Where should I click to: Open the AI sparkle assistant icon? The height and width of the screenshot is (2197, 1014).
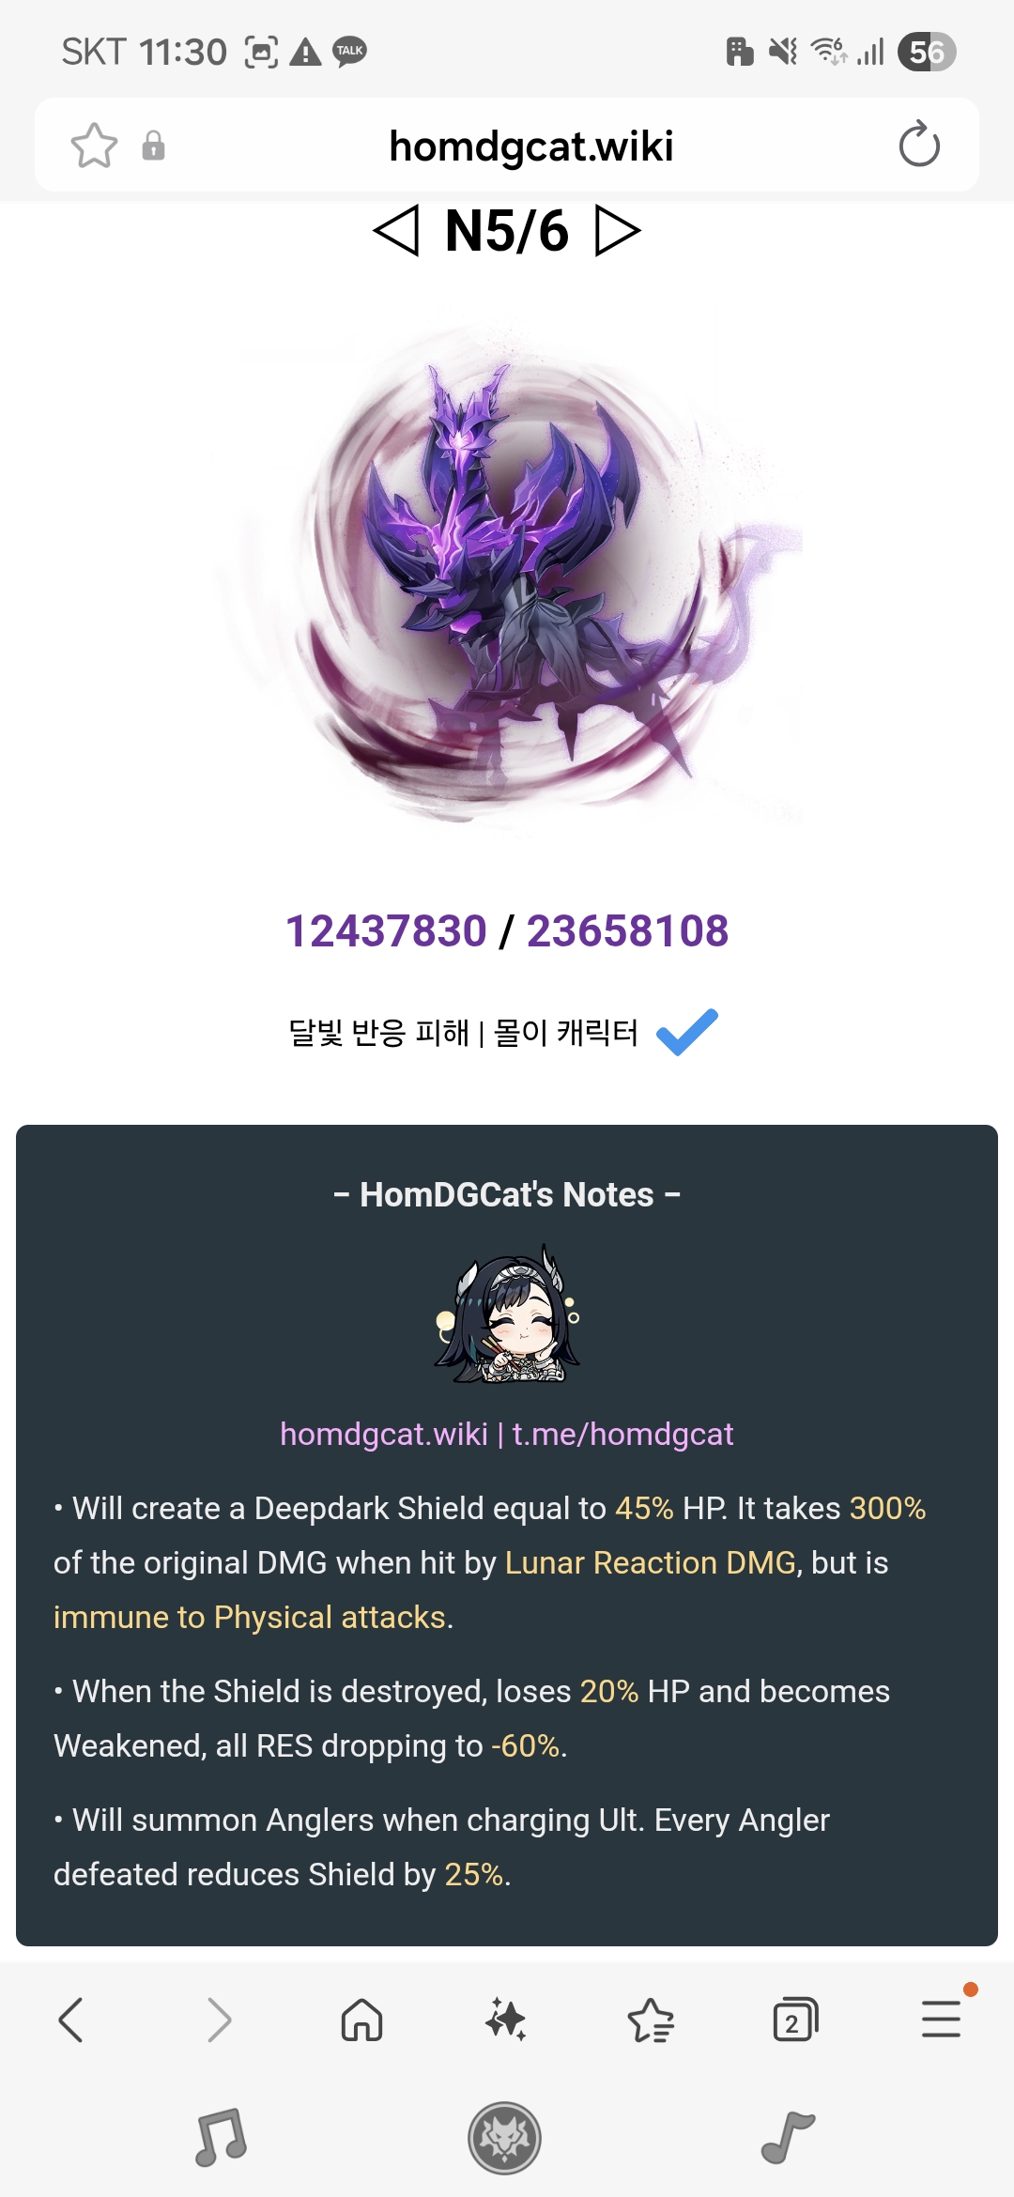tap(506, 2020)
